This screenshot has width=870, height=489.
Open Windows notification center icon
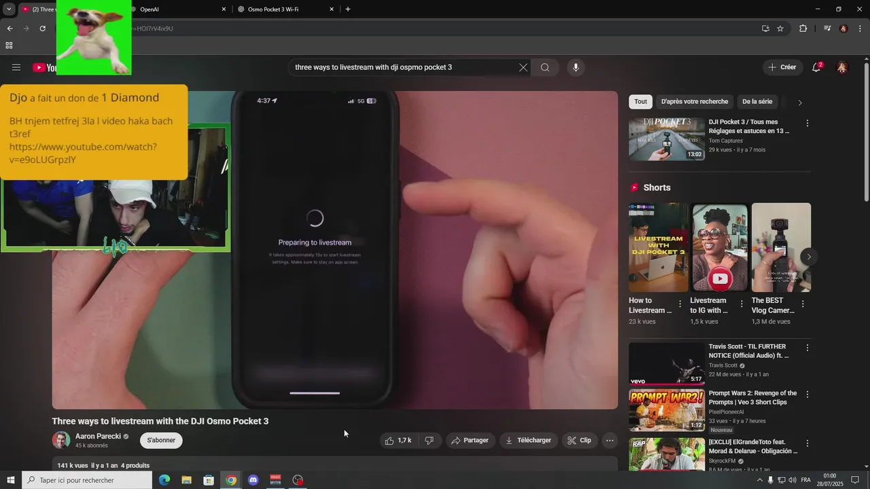[x=856, y=480]
